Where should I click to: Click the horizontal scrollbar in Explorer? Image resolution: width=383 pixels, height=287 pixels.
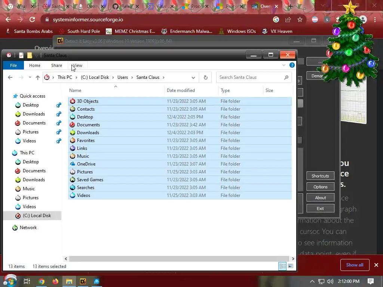179,259
